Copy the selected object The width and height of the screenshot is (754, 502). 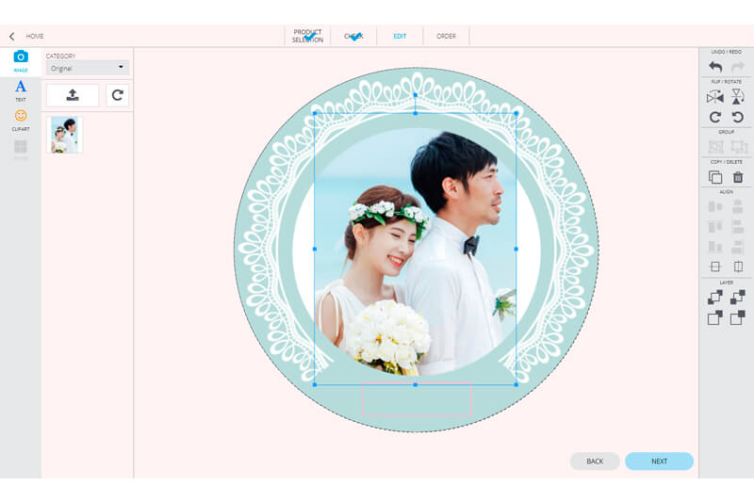pyautogui.click(x=715, y=177)
